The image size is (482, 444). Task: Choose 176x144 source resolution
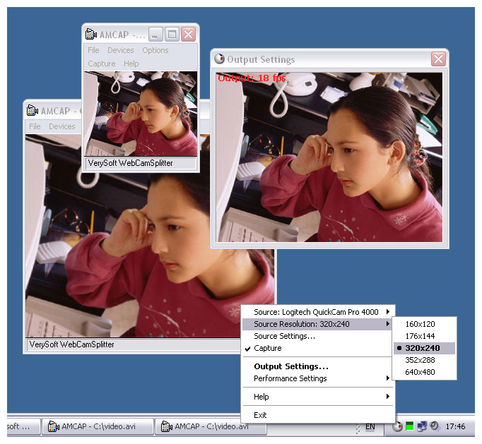(x=424, y=336)
